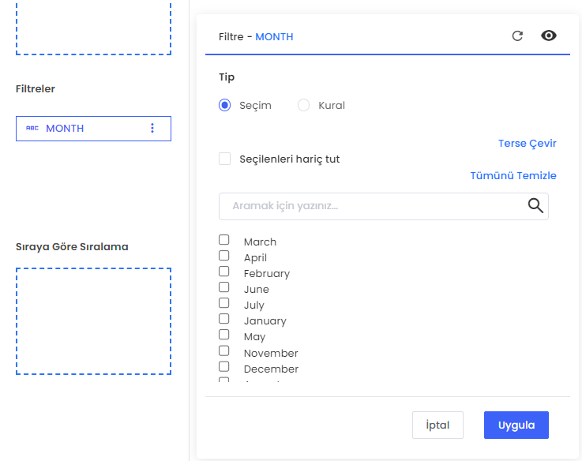Check the March checkbox
The height and width of the screenshot is (461, 582).
point(224,240)
